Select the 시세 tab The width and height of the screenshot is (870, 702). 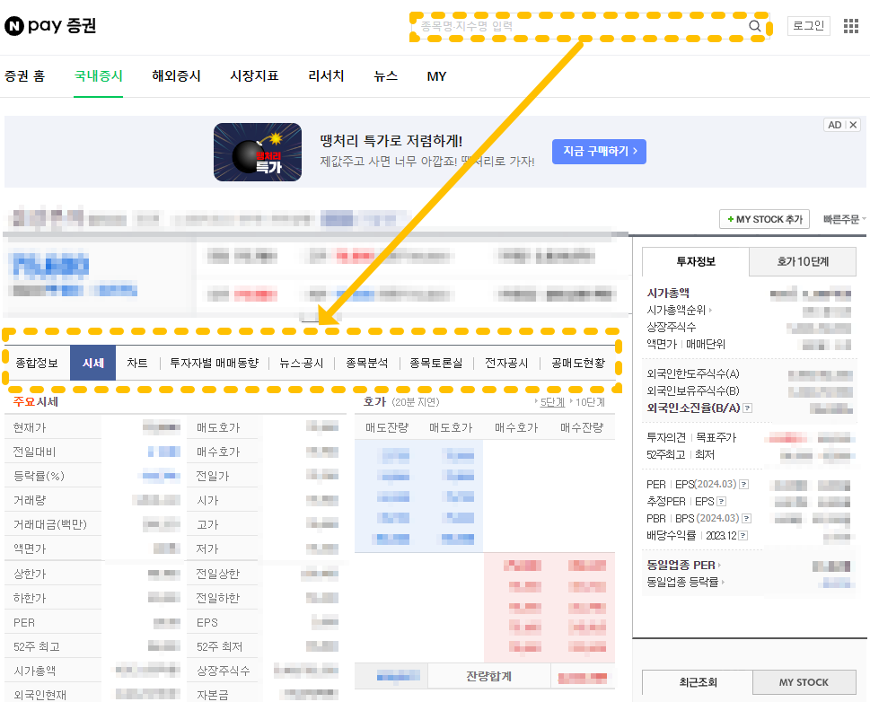[92, 363]
